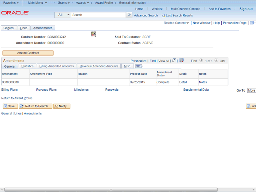Click bottom Amendments footer link
The image size is (256, 192).
[33, 114]
